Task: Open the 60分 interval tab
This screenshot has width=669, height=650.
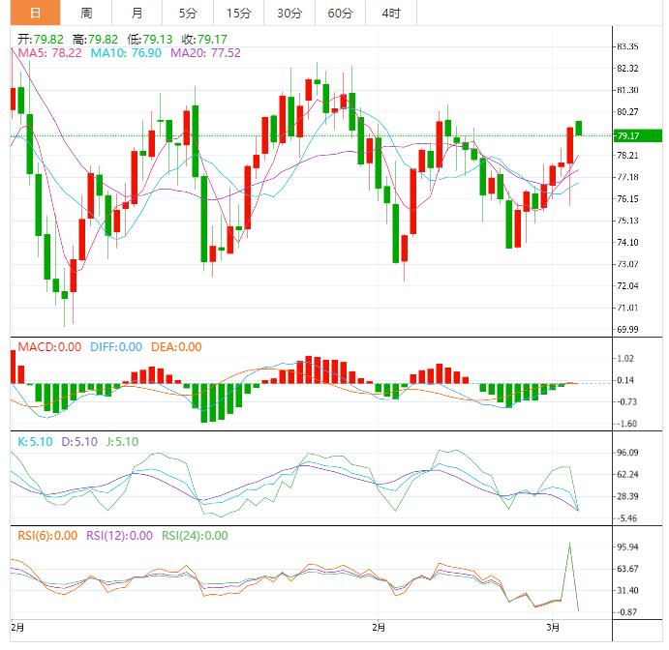Action: pyautogui.click(x=340, y=13)
